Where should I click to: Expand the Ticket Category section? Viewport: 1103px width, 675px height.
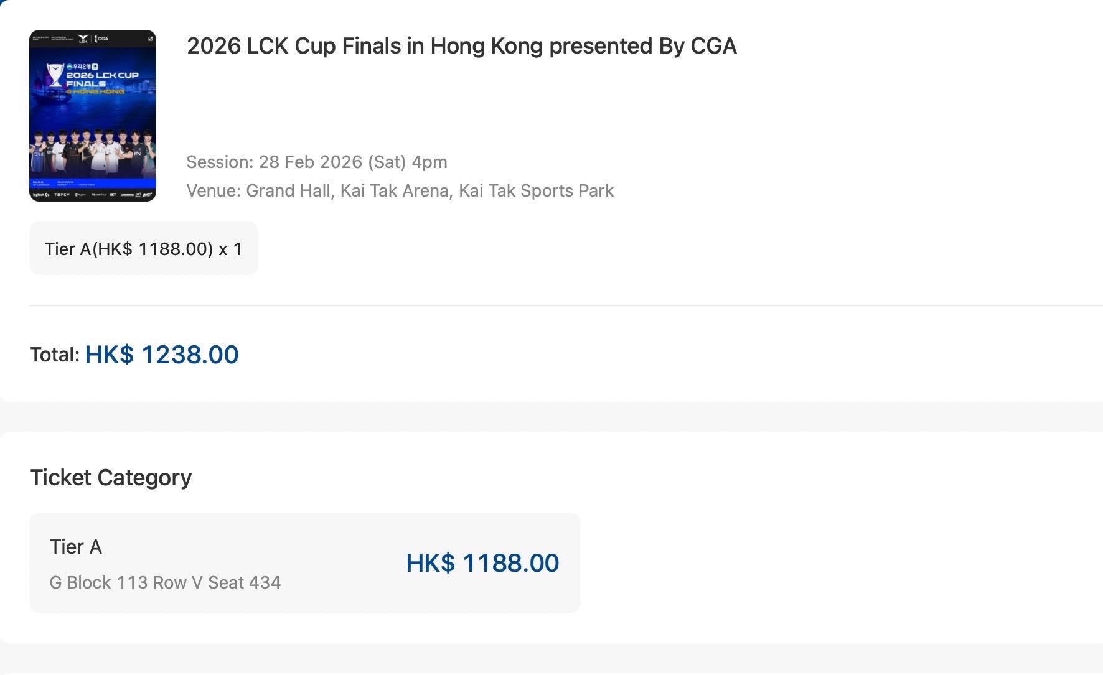click(x=111, y=477)
